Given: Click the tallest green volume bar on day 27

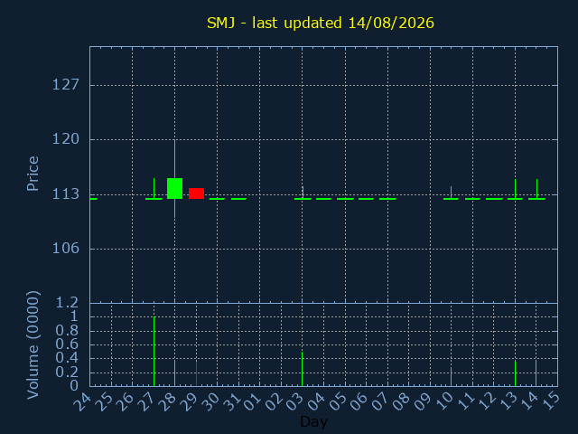Looking at the screenshot, I should 154,352.
